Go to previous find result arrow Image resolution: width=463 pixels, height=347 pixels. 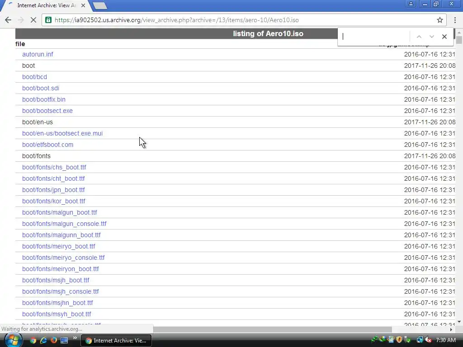[x=419, y=37]
